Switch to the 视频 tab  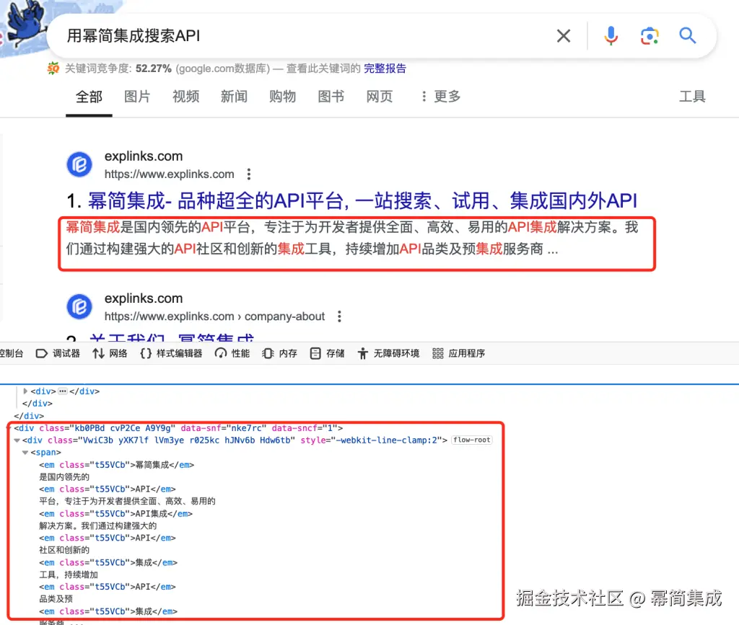click(x=185, y=97)
